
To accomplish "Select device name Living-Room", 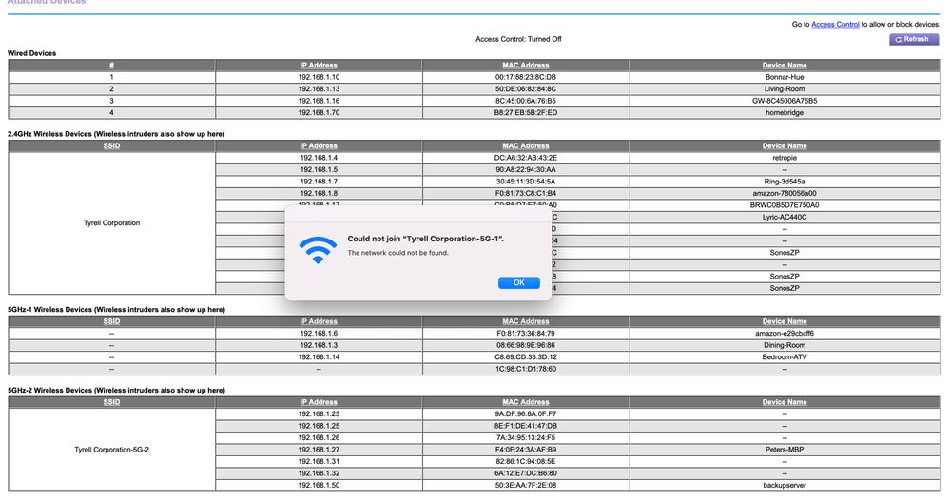I will pyautogui.click(x=784, y=89).
